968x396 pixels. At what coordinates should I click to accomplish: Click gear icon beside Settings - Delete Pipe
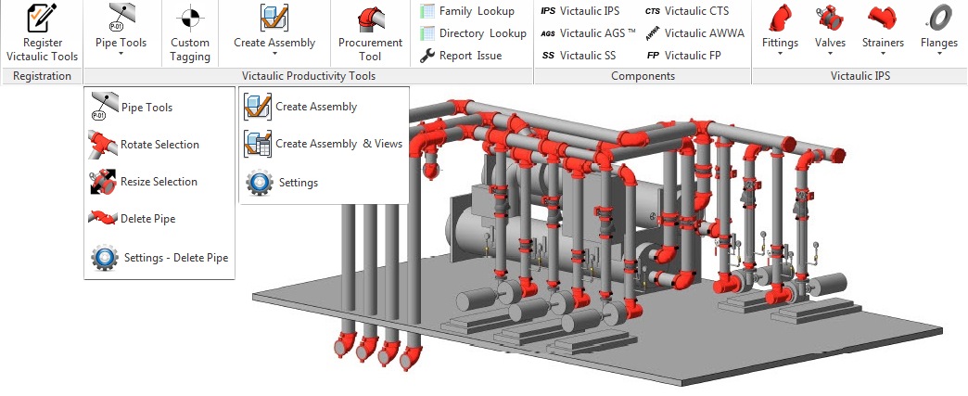105,258
